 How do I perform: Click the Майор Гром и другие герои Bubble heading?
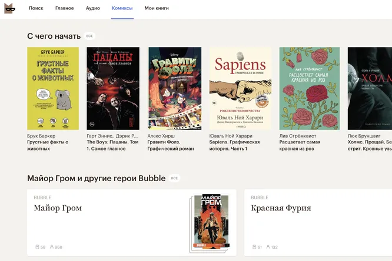coord(97,178)
